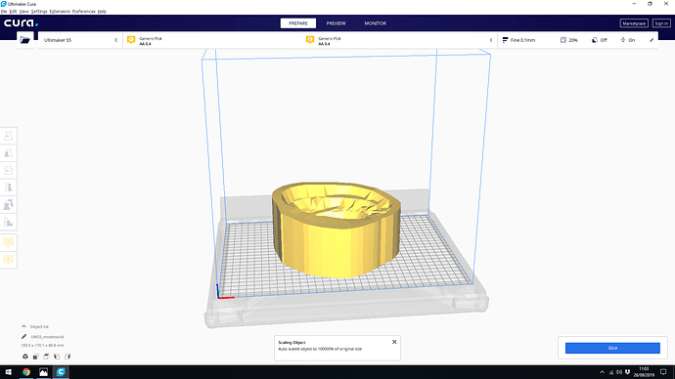Switch to left side view cube icon
This screenshot has height=379, width=675.
click(57, 357)
